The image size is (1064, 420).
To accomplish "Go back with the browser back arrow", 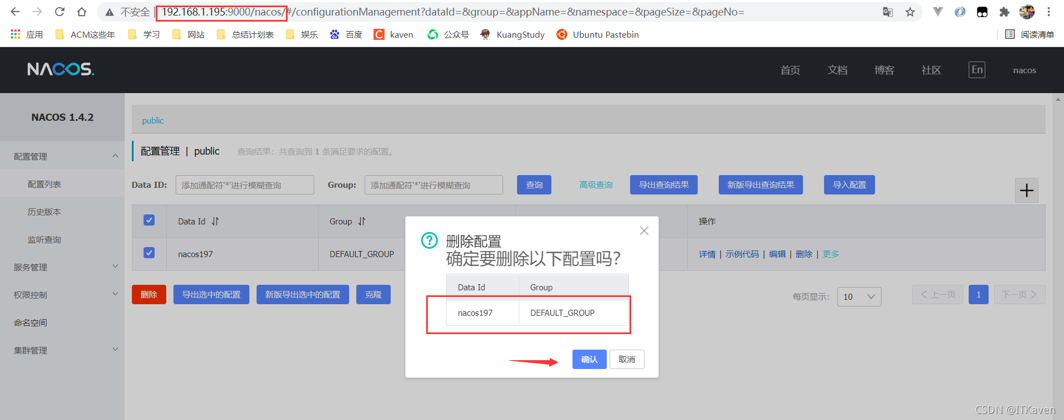I will (15, 12).
